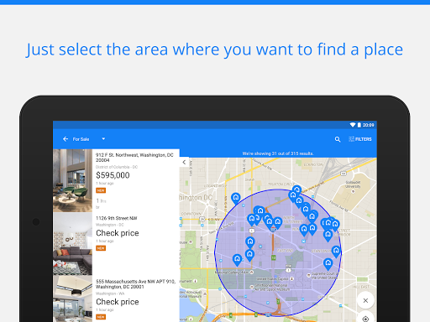Click the search magnifier icon

coord(338,139)
